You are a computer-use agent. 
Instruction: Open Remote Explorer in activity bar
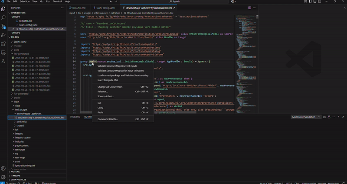coord(3,53)
